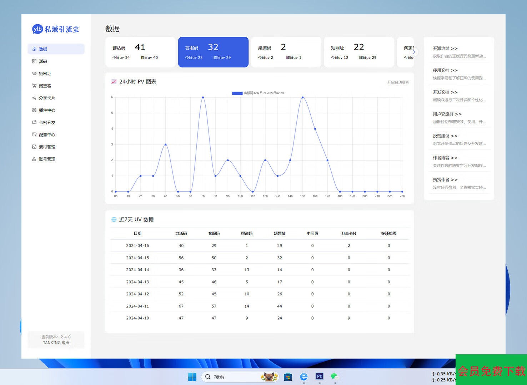527x385 pixels.
Task: Click the 素材管理 image icon
Action: pos(34,147)
